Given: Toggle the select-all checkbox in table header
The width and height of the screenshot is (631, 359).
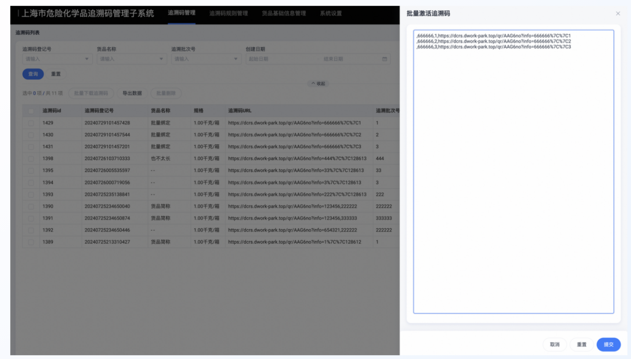Looking at the screenshot, I should click(31, 111).
